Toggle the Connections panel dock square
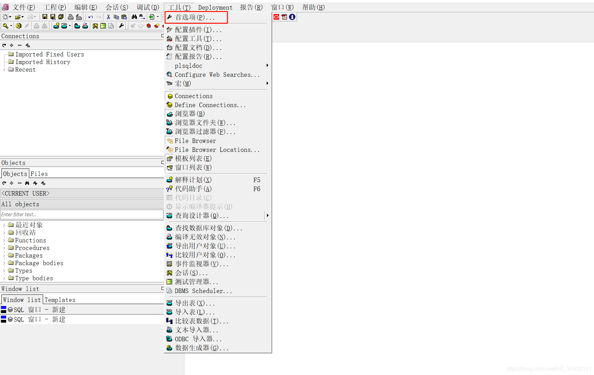This screenshot has width=594, height=375. pos(162,36)
